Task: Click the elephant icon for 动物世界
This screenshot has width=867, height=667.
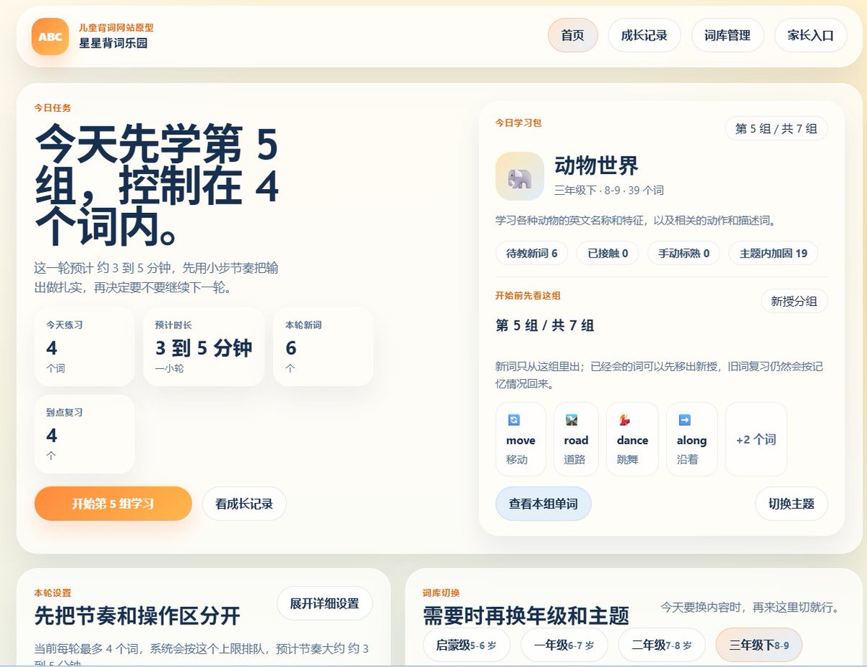Action: coord(519,176)
